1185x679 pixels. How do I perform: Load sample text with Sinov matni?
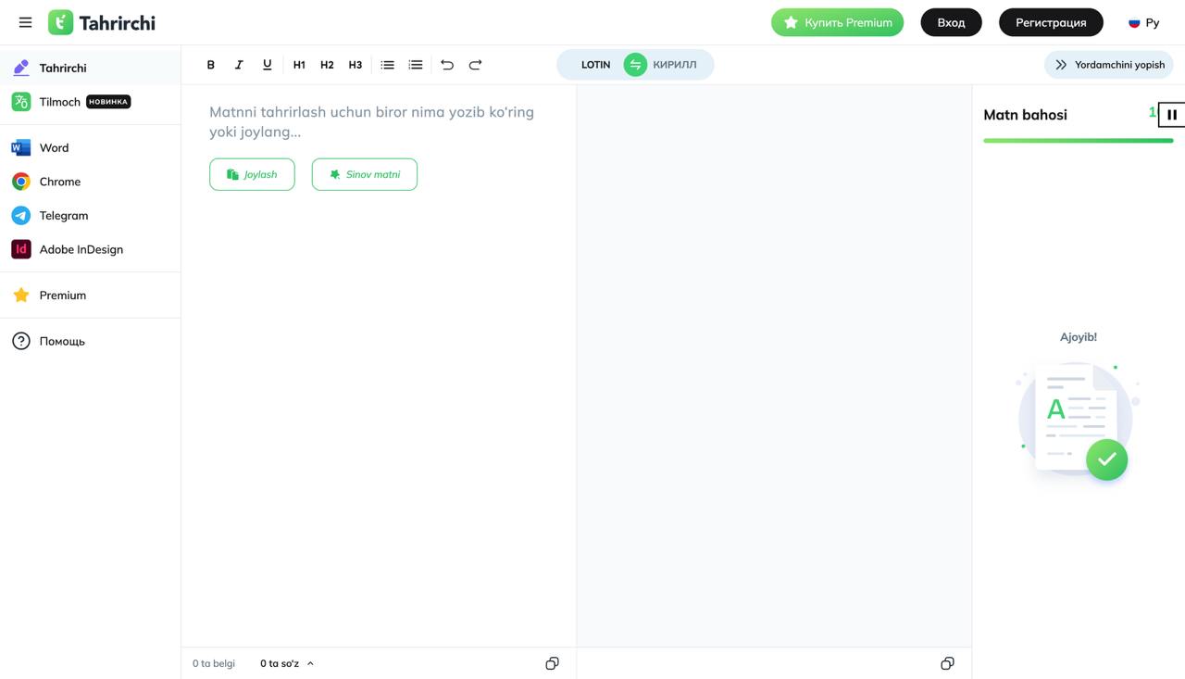tap(364, 174)
